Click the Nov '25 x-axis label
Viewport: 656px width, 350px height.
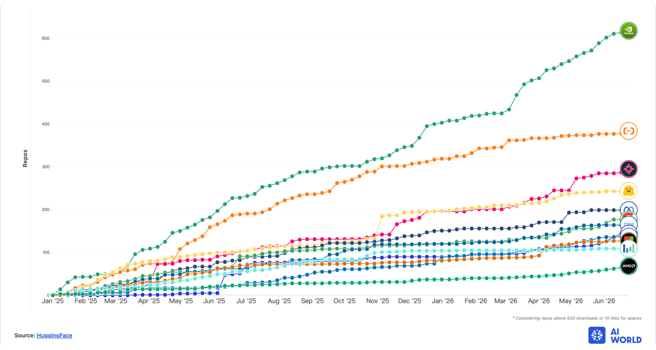pos(377,301)
